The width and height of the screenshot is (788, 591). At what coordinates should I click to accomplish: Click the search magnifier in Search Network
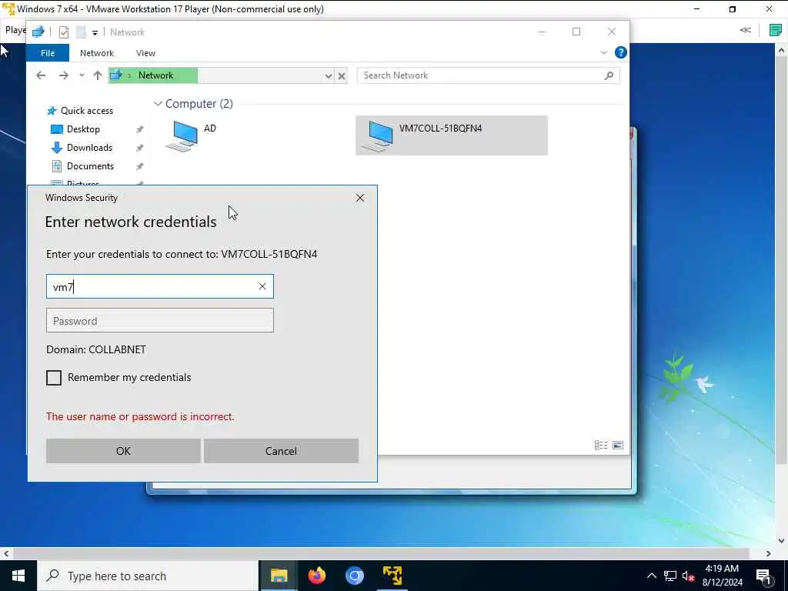(609, 75)
